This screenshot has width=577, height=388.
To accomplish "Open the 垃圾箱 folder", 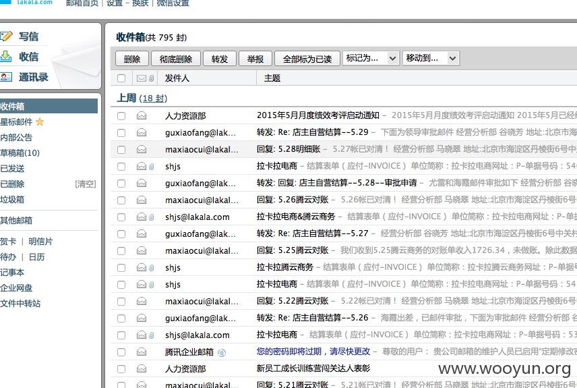I will (12, 199).
